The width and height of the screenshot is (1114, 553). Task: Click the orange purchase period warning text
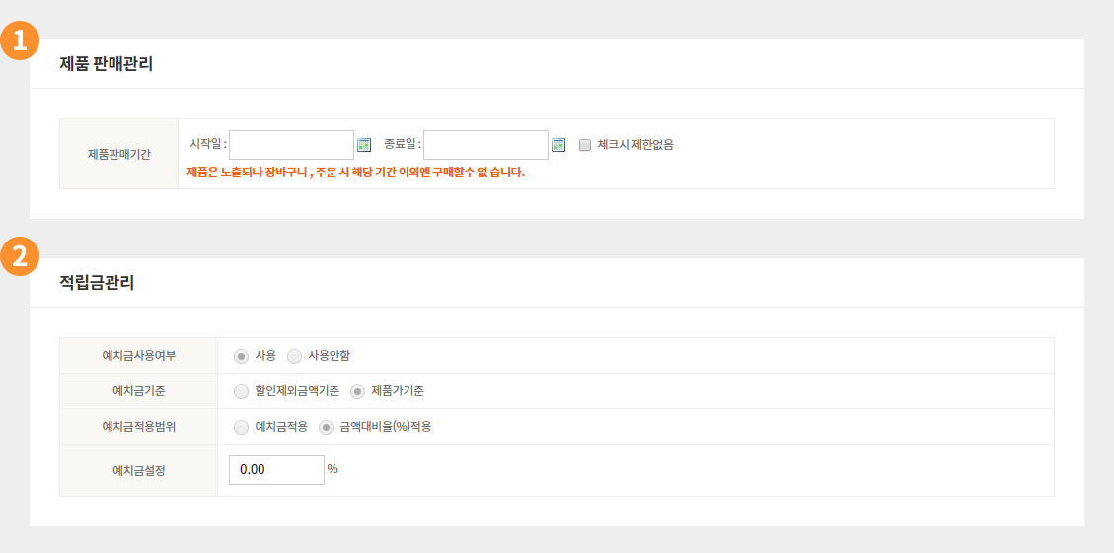pos(355,173)
